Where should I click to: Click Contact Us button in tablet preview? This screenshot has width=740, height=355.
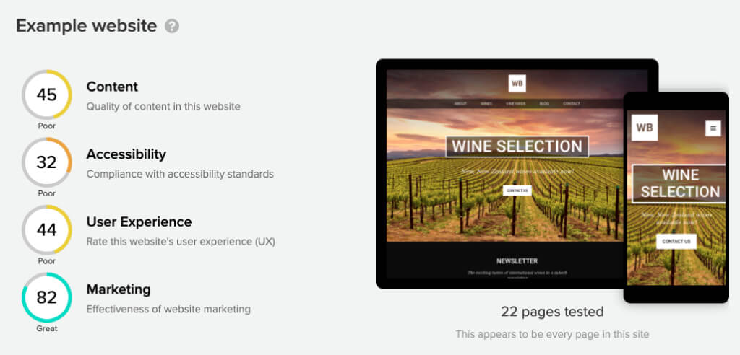click(x=517, y=190)
